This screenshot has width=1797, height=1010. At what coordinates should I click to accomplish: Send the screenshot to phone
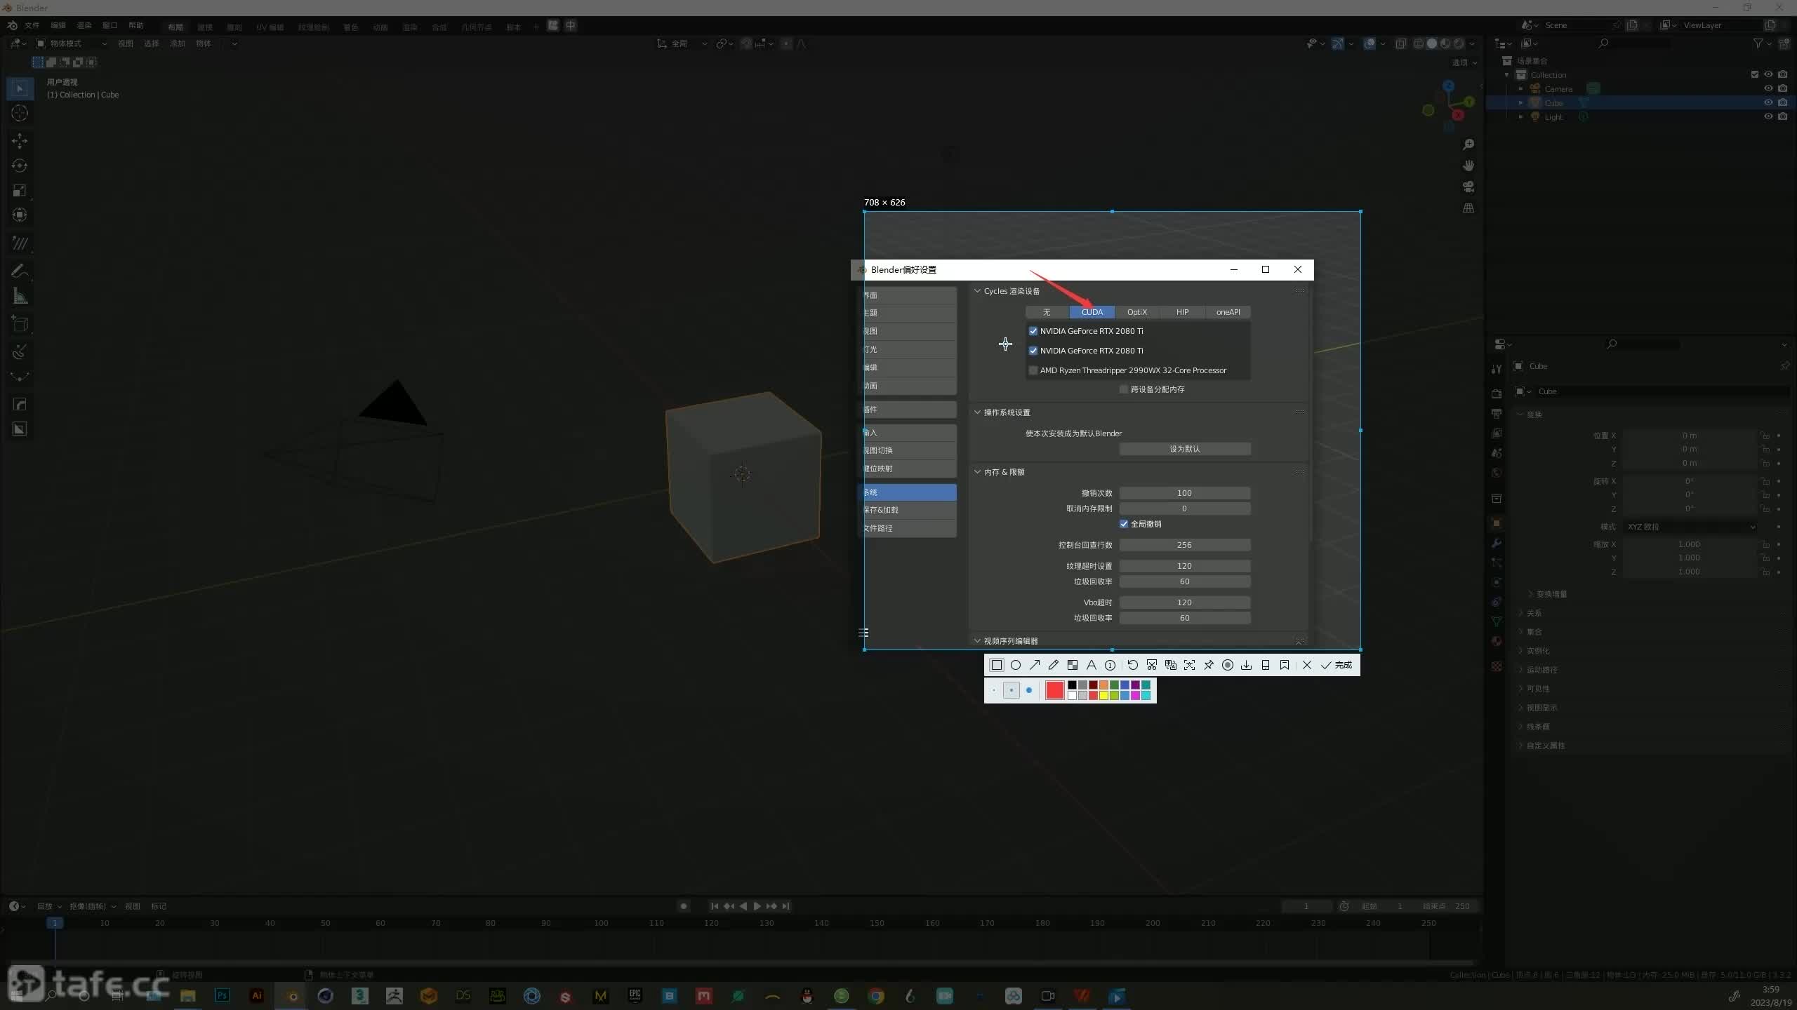click(x=1265, y=665)
